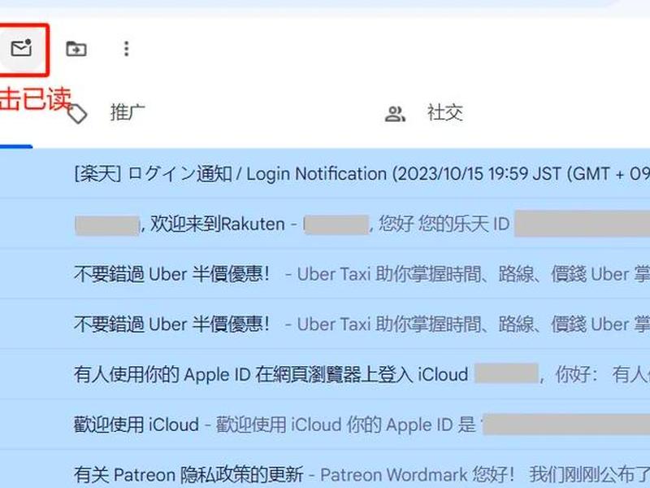The image size is (650, 488).
Task: Click the Move to folder icon
Action: click(x=76, y=49)
